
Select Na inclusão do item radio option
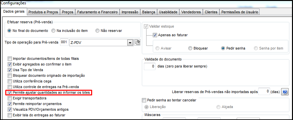click(70, 31)
